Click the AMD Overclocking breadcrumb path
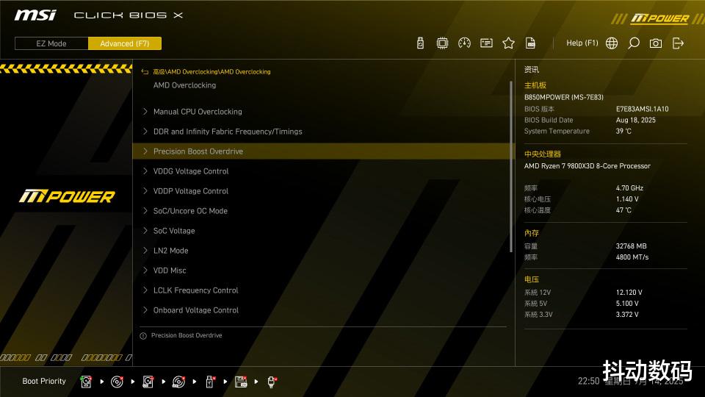Viewport: 705px width, 397px height. (x=211, y=71)
